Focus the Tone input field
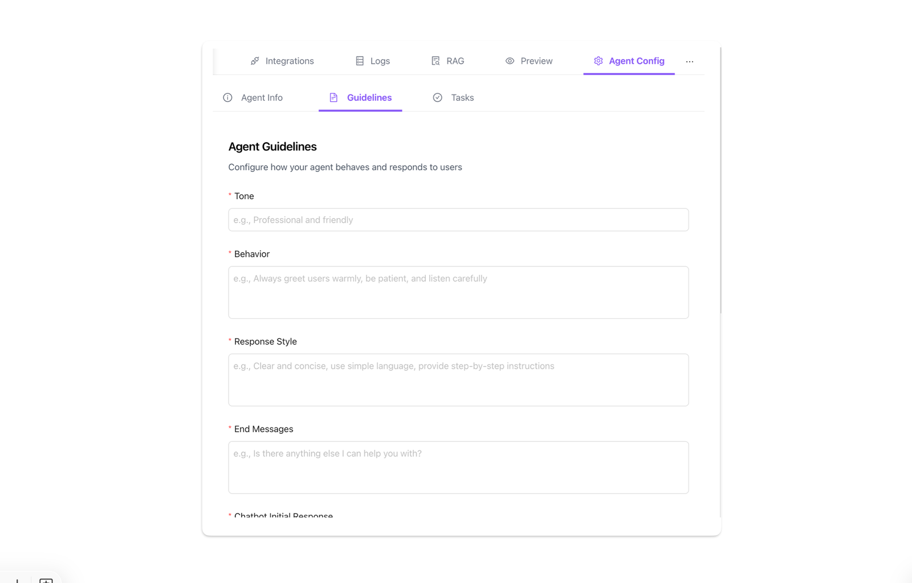 [x=458, y=220]
